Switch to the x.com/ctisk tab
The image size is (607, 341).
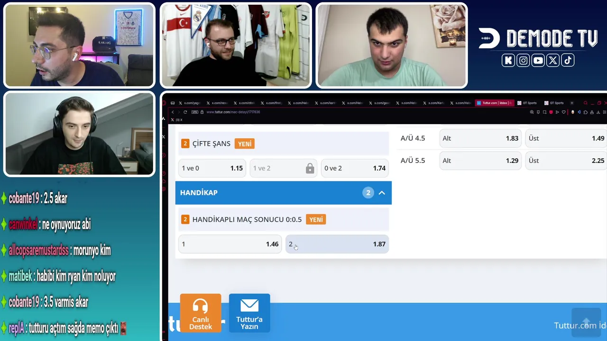[x=244, y=103]
